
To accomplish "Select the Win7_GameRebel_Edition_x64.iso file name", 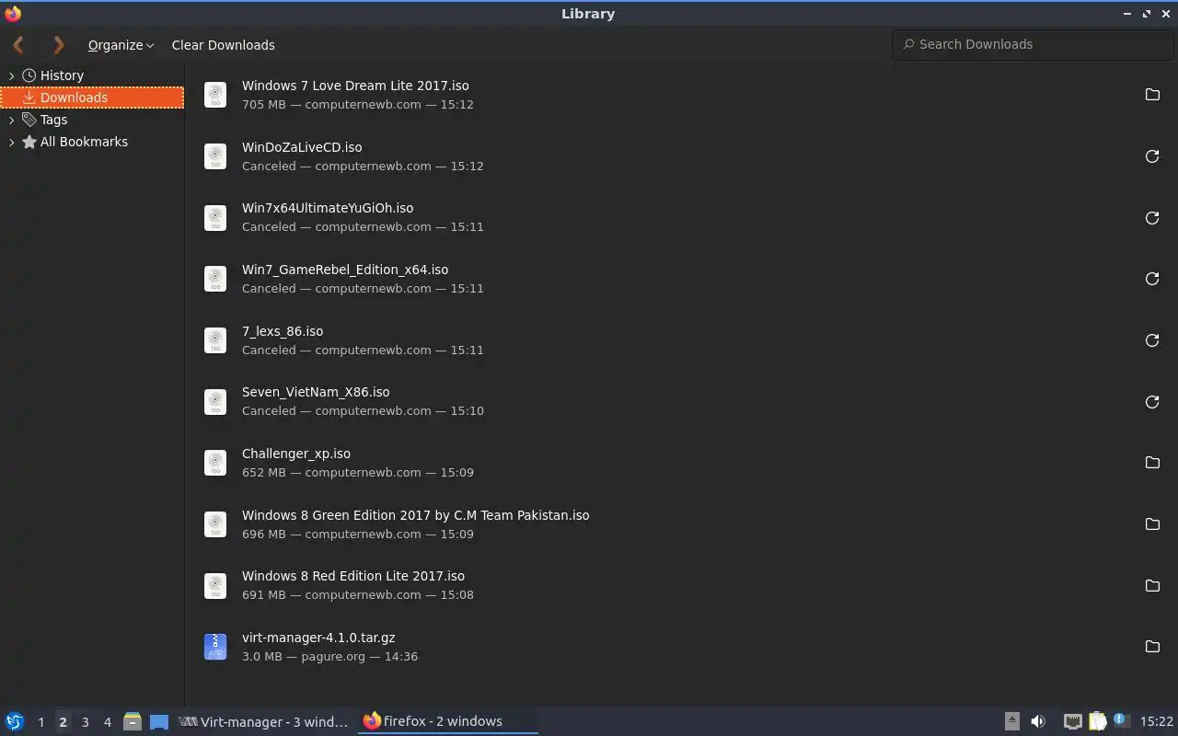I will tap(345, 270).
